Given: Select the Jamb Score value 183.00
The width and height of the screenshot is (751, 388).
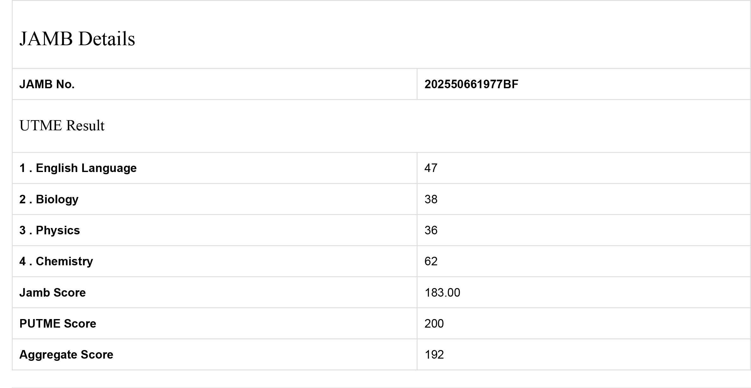Looking at the screenshot, I should click(442, 293).
